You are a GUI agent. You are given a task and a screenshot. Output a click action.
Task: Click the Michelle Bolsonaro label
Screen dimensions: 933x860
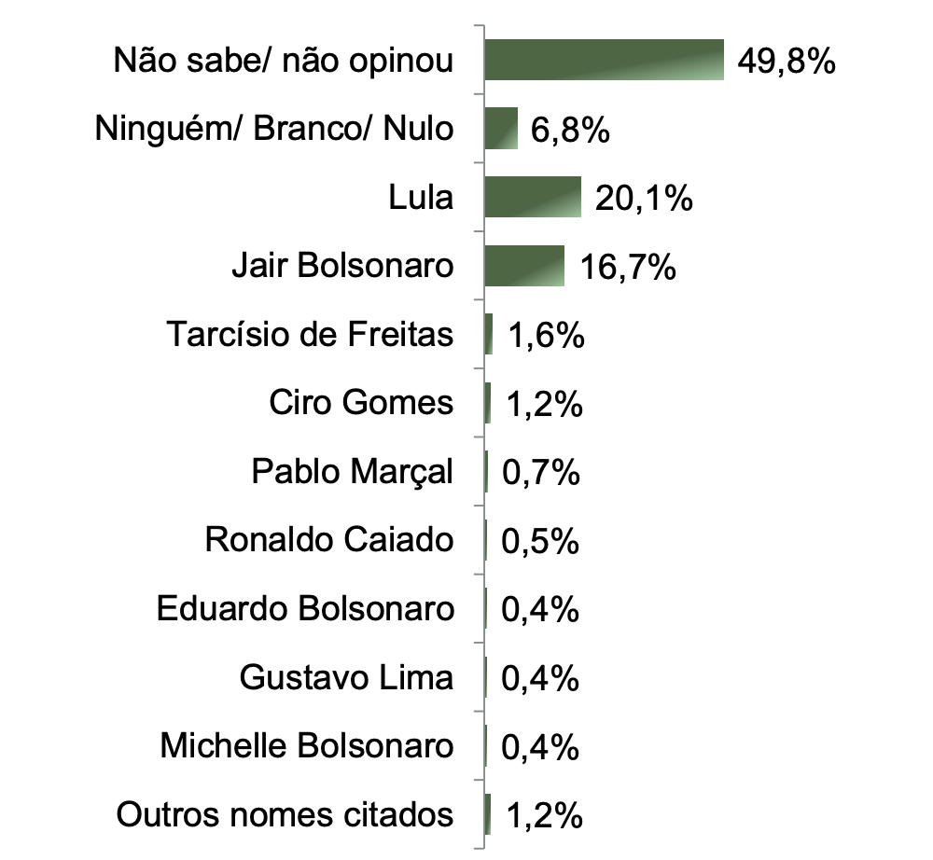[307, 745]
